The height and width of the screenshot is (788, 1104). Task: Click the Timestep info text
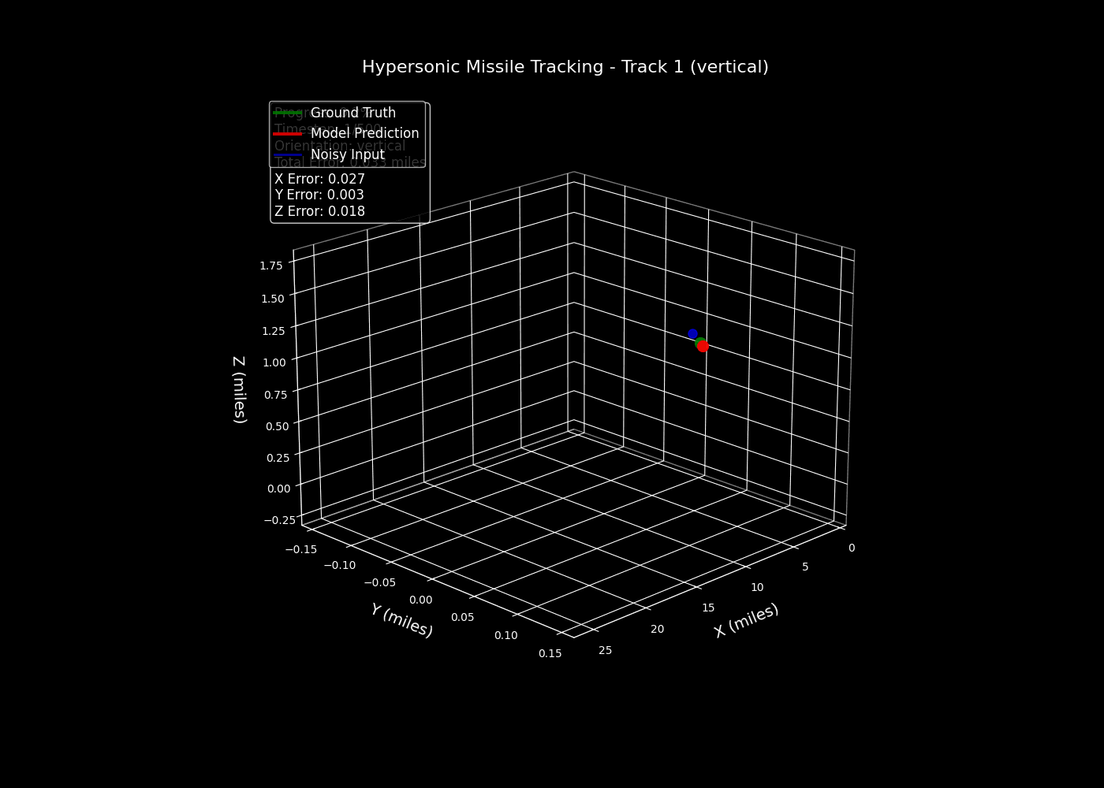[326, 128]
